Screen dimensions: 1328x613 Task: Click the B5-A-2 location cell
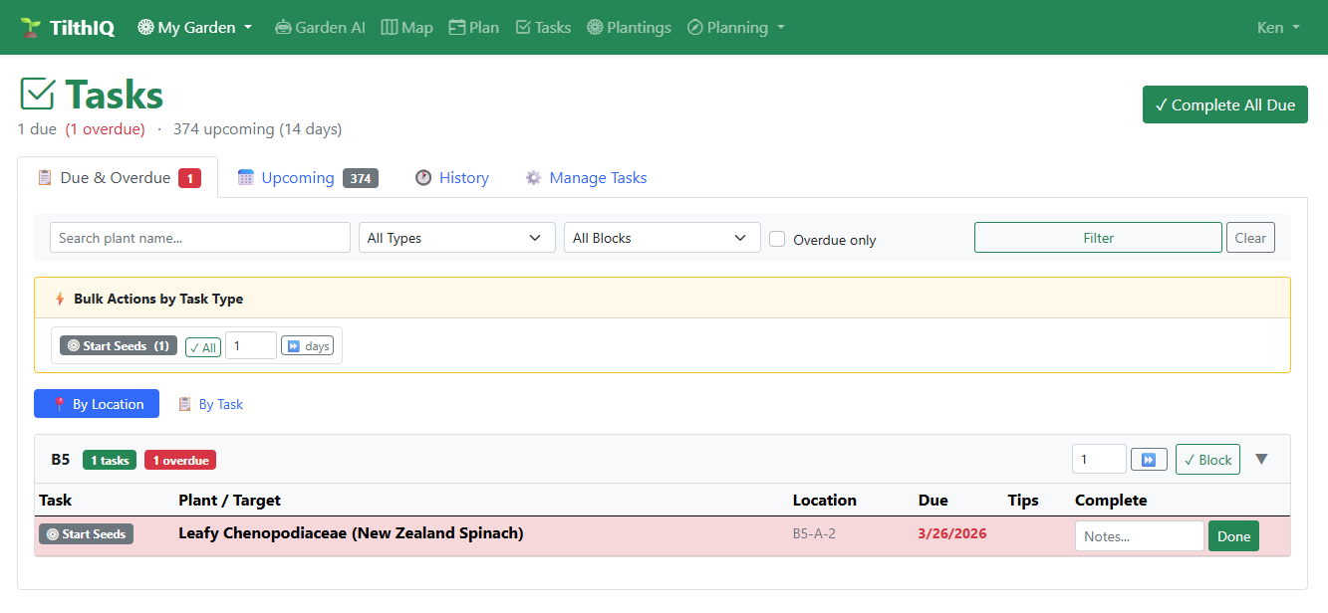click(814, 534)
